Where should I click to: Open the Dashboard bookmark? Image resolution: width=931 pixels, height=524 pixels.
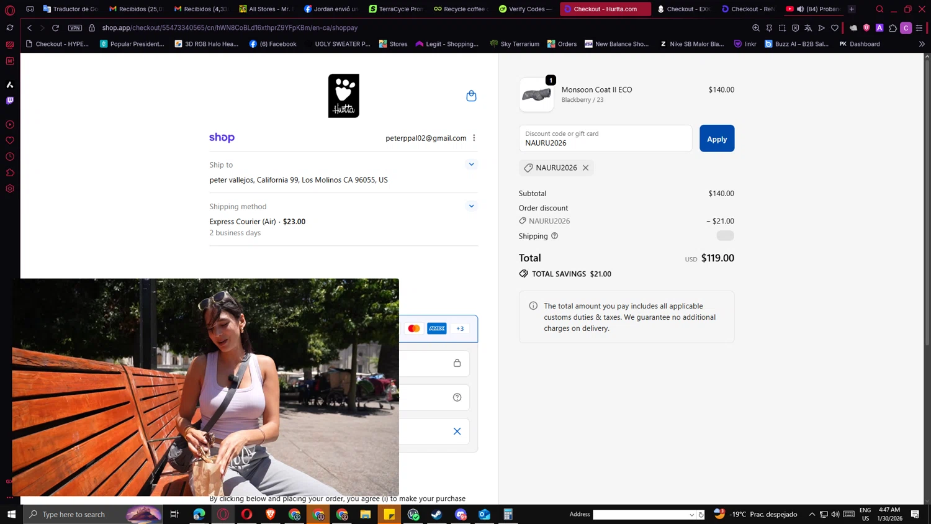pyautogui.click(x=859, y=44)
